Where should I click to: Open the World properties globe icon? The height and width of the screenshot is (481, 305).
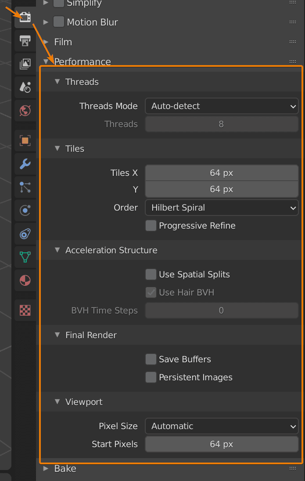[x=25, y=110]
